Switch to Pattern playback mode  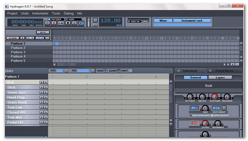coord(56,19)
